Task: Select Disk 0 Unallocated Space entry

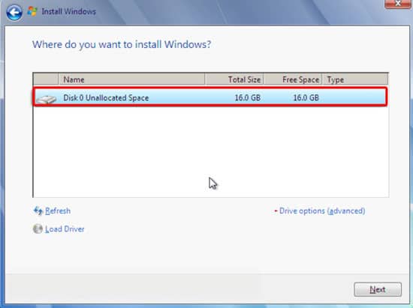Action: pyautogui.click(x=210, y=97)
